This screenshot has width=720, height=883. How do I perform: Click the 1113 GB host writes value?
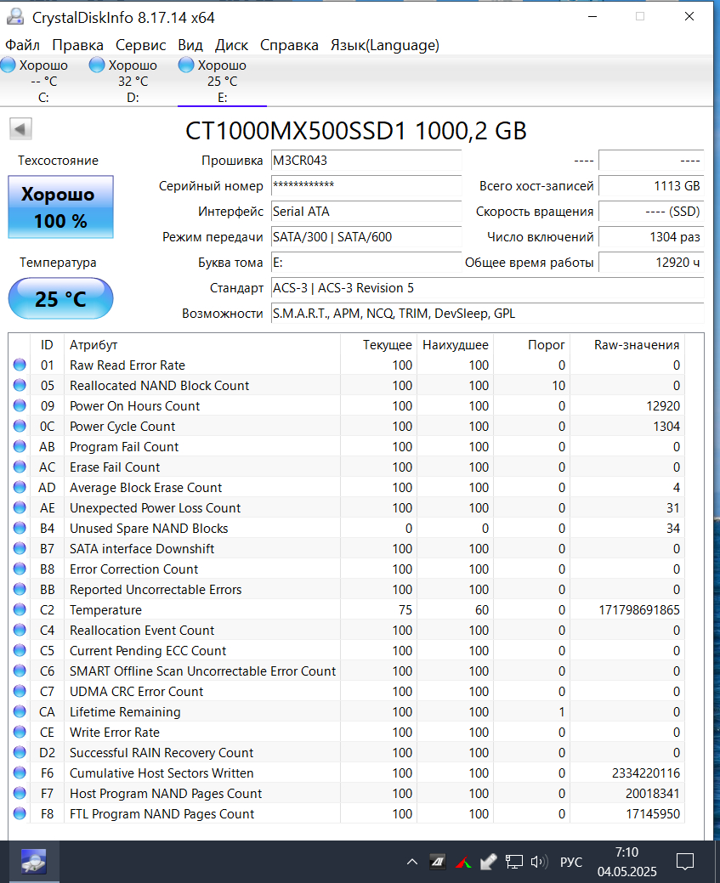point(651,186)
